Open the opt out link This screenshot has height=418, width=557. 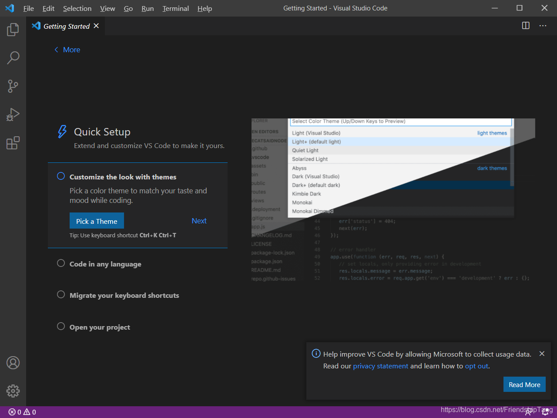(x=476, y=366)
